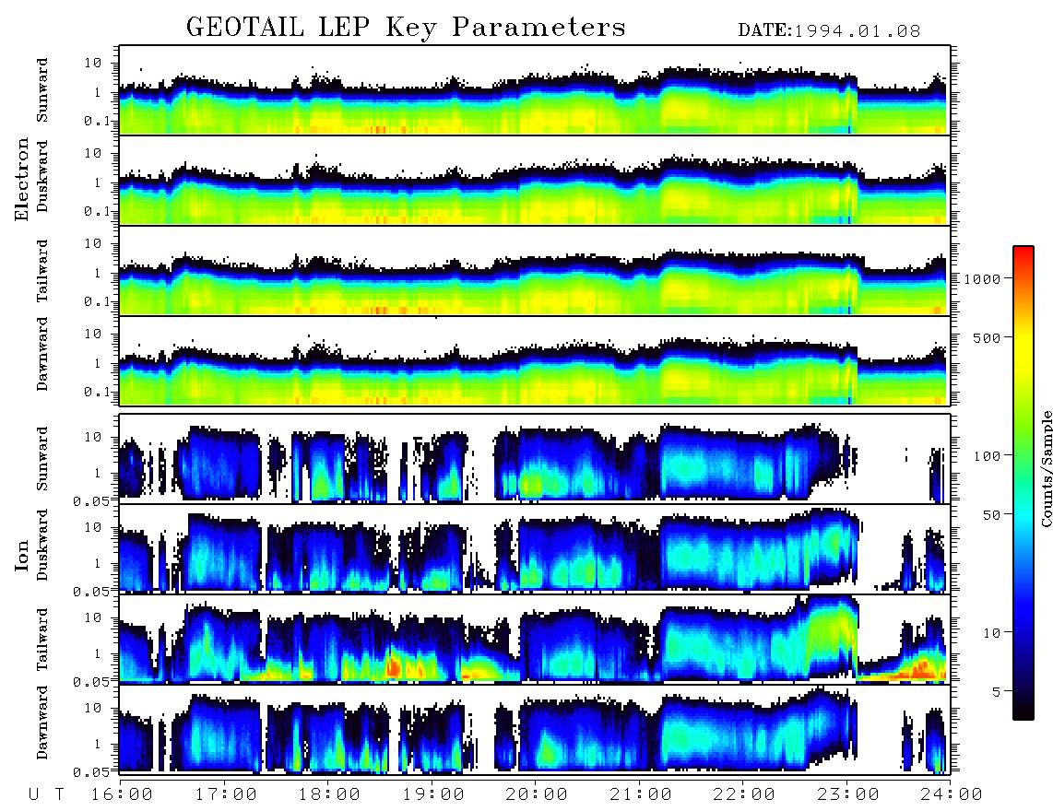1053x811 pixels.
Task: Click inside the Electron Tailward spectrogram panel
Action: tap(535, 271)
